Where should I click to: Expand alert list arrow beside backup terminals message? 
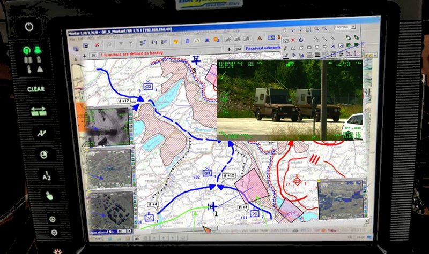[x=84, y=56]
